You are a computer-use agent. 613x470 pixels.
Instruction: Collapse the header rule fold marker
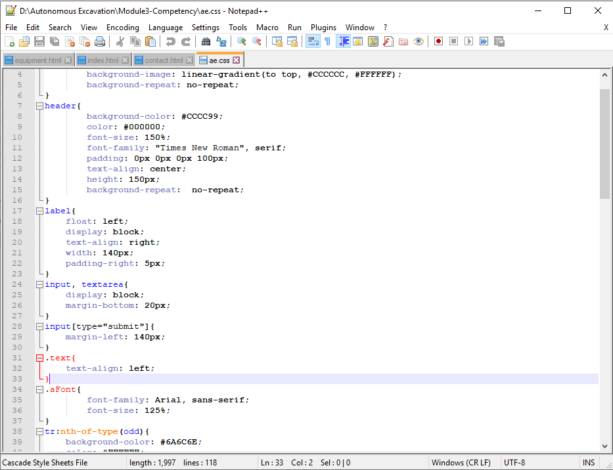pyautogui.click(x=39, y=106)
